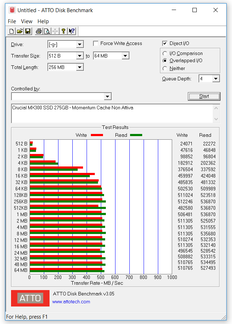Click the read value 22272
Screen dimensions: 232x324
click(x=209, y=144)
